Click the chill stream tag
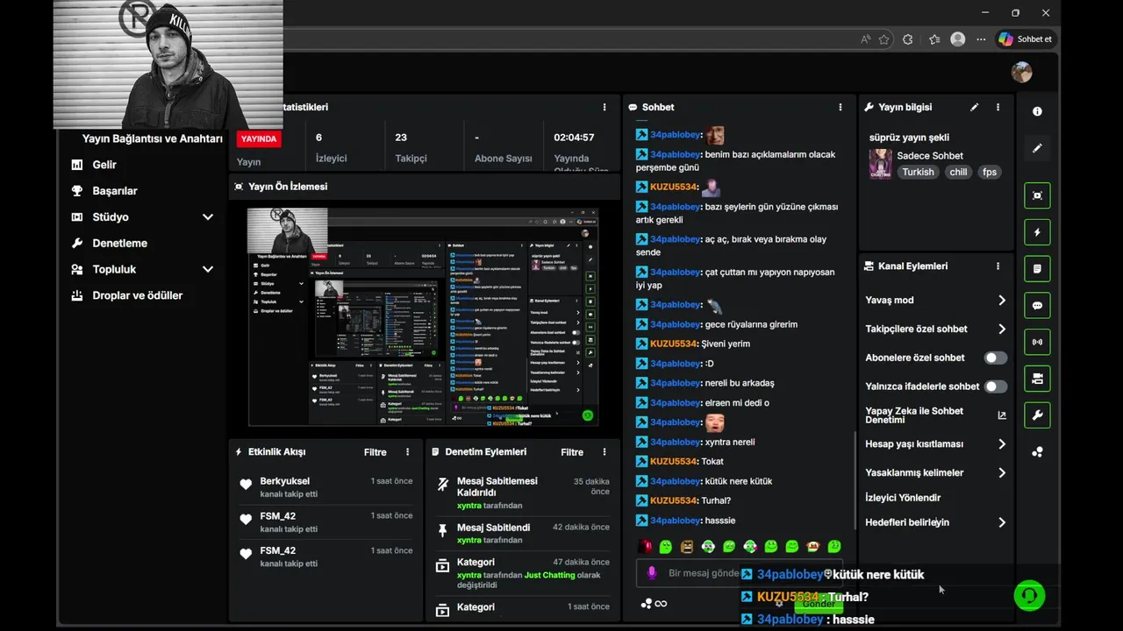The image size is (1123, 631). pos(958,172)
